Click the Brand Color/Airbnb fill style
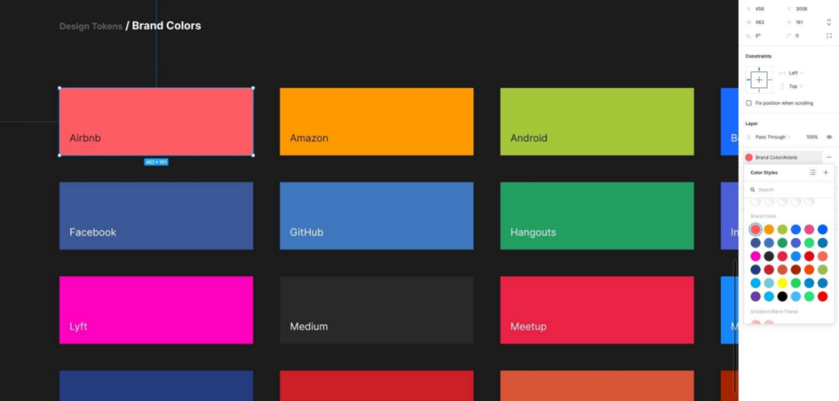 click(x=783, y=158)
